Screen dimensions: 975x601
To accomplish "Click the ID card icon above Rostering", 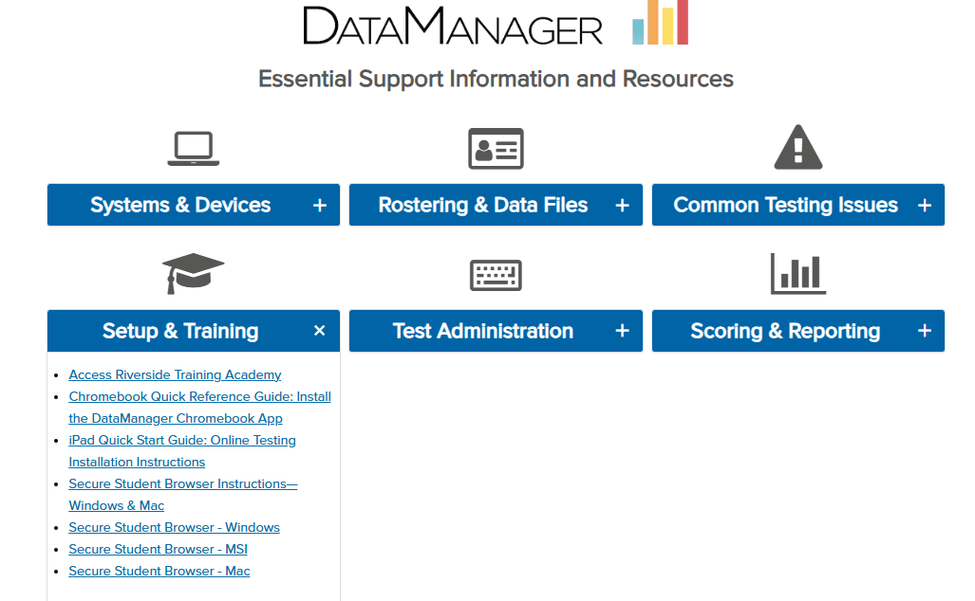I will 496,149.
